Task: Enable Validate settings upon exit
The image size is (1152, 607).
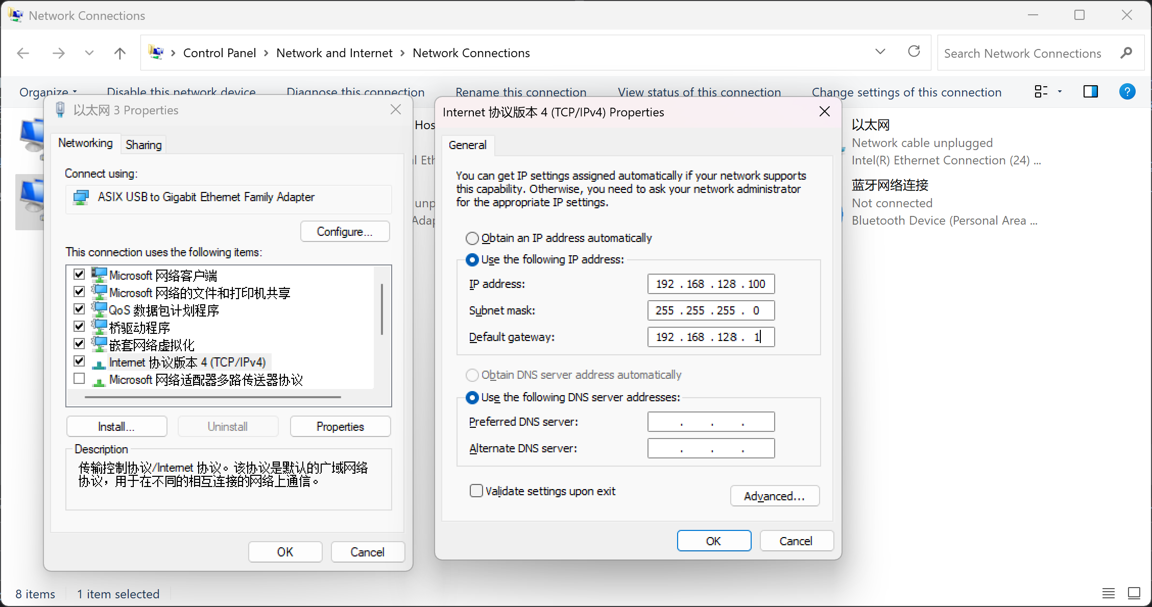Action: [x=476, y=490]
